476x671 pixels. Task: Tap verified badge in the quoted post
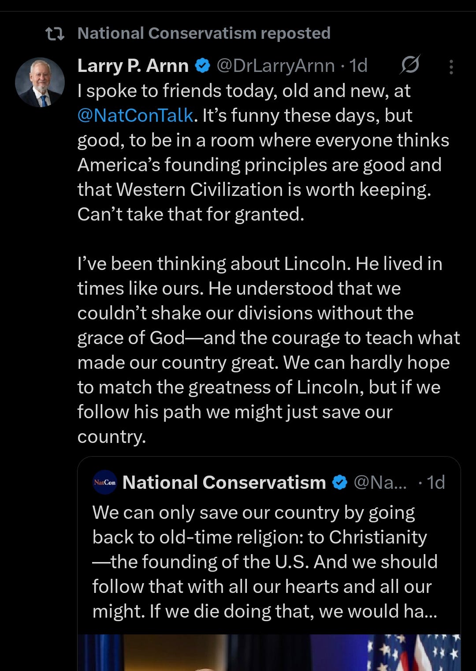(x=339, y=483)
